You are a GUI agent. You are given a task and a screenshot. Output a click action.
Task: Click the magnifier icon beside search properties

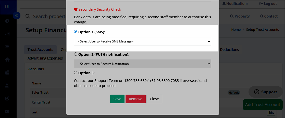tap(28, 16)
